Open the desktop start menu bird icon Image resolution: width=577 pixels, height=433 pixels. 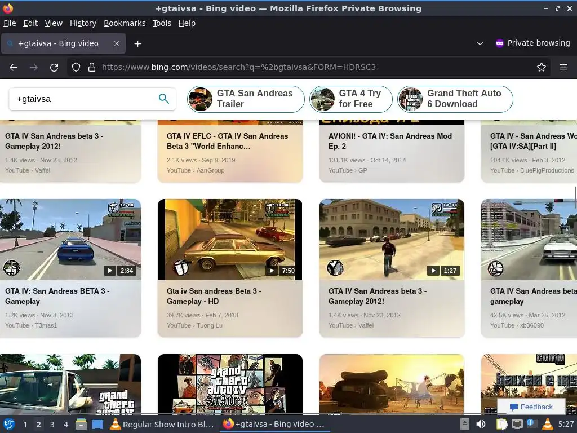(x=9, y=424)
